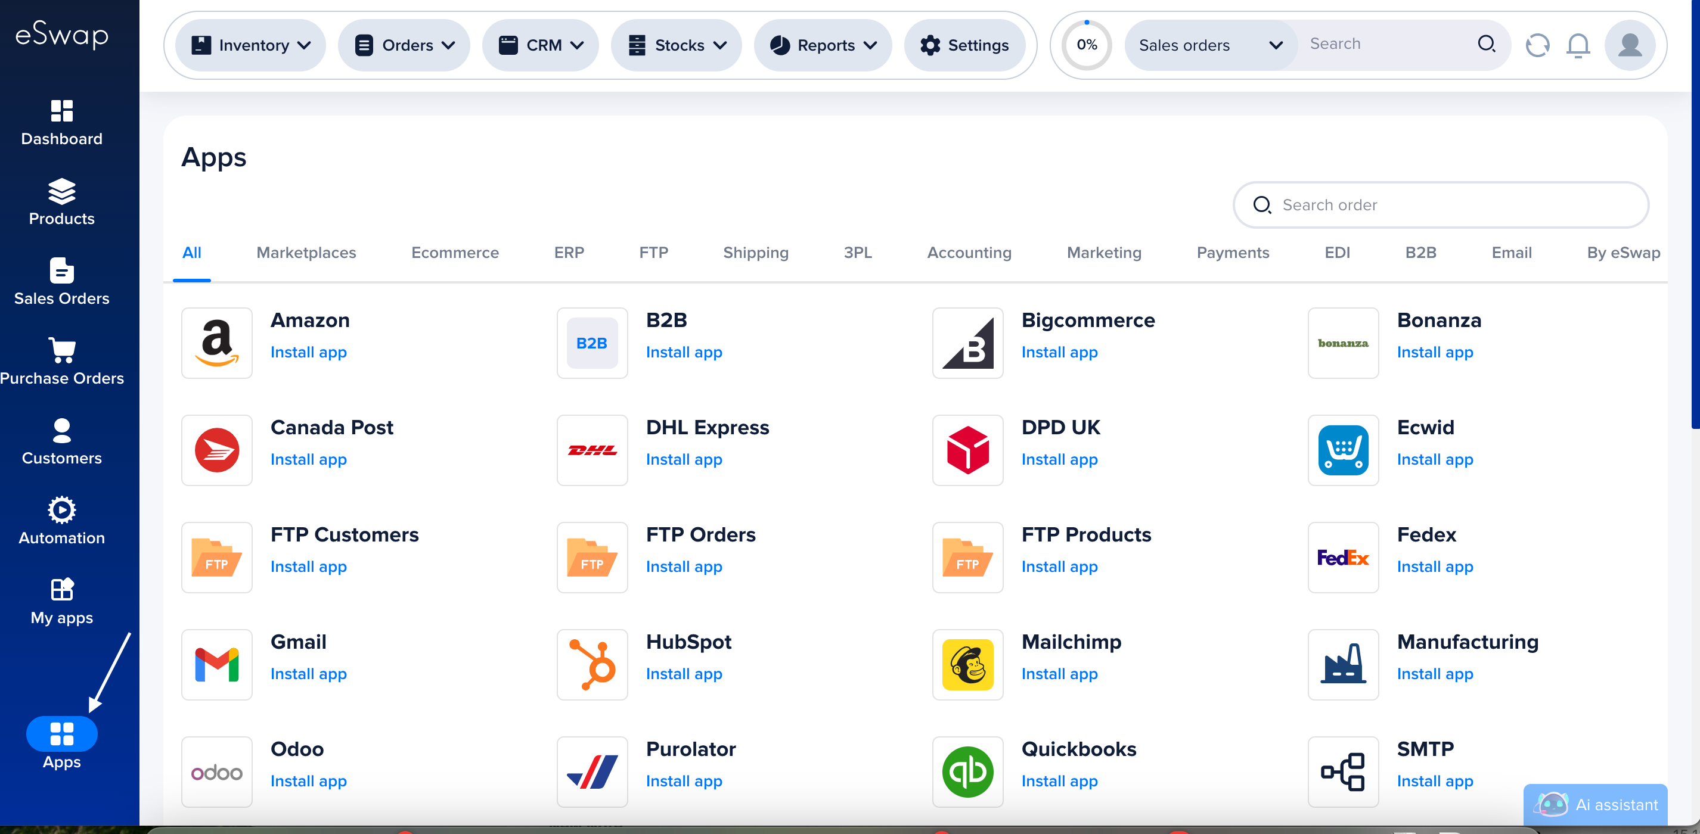Image resolution: width=1700 pixels, height=834 pixels.
Task: Expand the Stocks dropdown menu
Action: [x=677, y=45]
